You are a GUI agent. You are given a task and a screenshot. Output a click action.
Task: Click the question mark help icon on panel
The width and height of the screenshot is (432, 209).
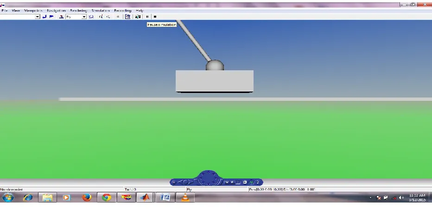pos(258,182)
